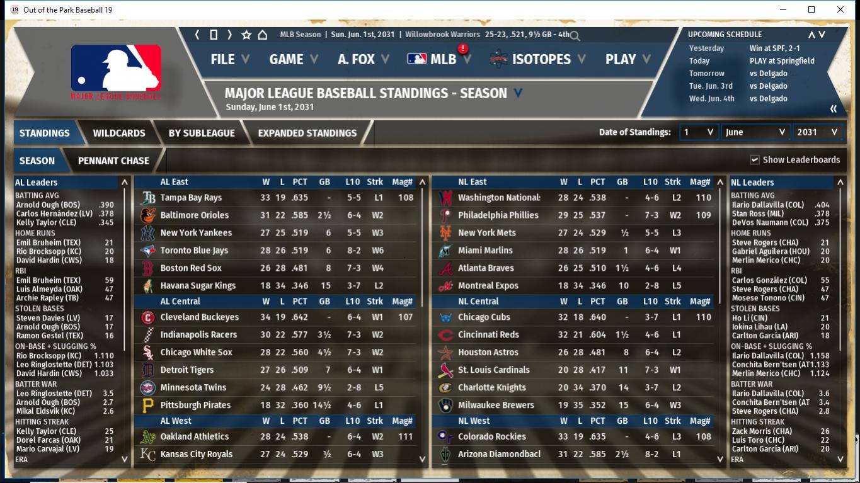Click the magnifying glass search icon

pyautogui.click(x=575, y=36)
